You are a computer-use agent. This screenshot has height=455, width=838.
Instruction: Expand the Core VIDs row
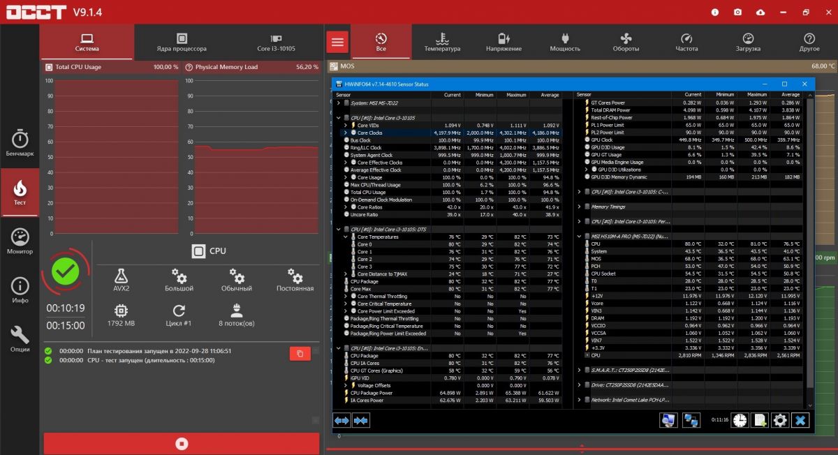[346, 125]
